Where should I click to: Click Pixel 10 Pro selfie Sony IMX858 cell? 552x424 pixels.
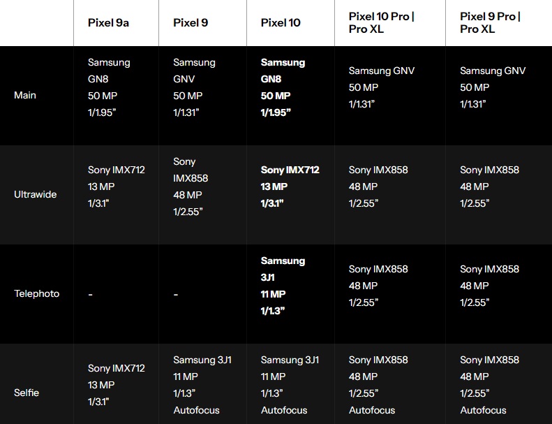[378, 385]
